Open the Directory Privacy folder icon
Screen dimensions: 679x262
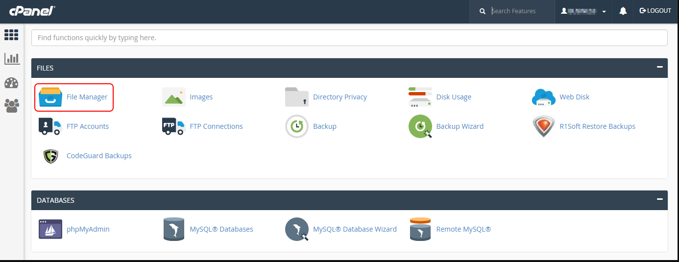pos(297,97)
